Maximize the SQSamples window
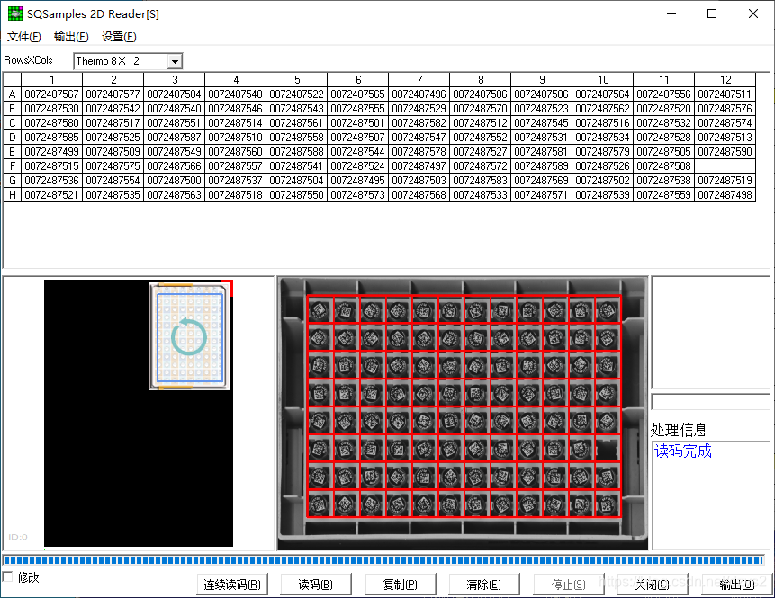Viewport: 775px width, 598px height. pos(712,13)
